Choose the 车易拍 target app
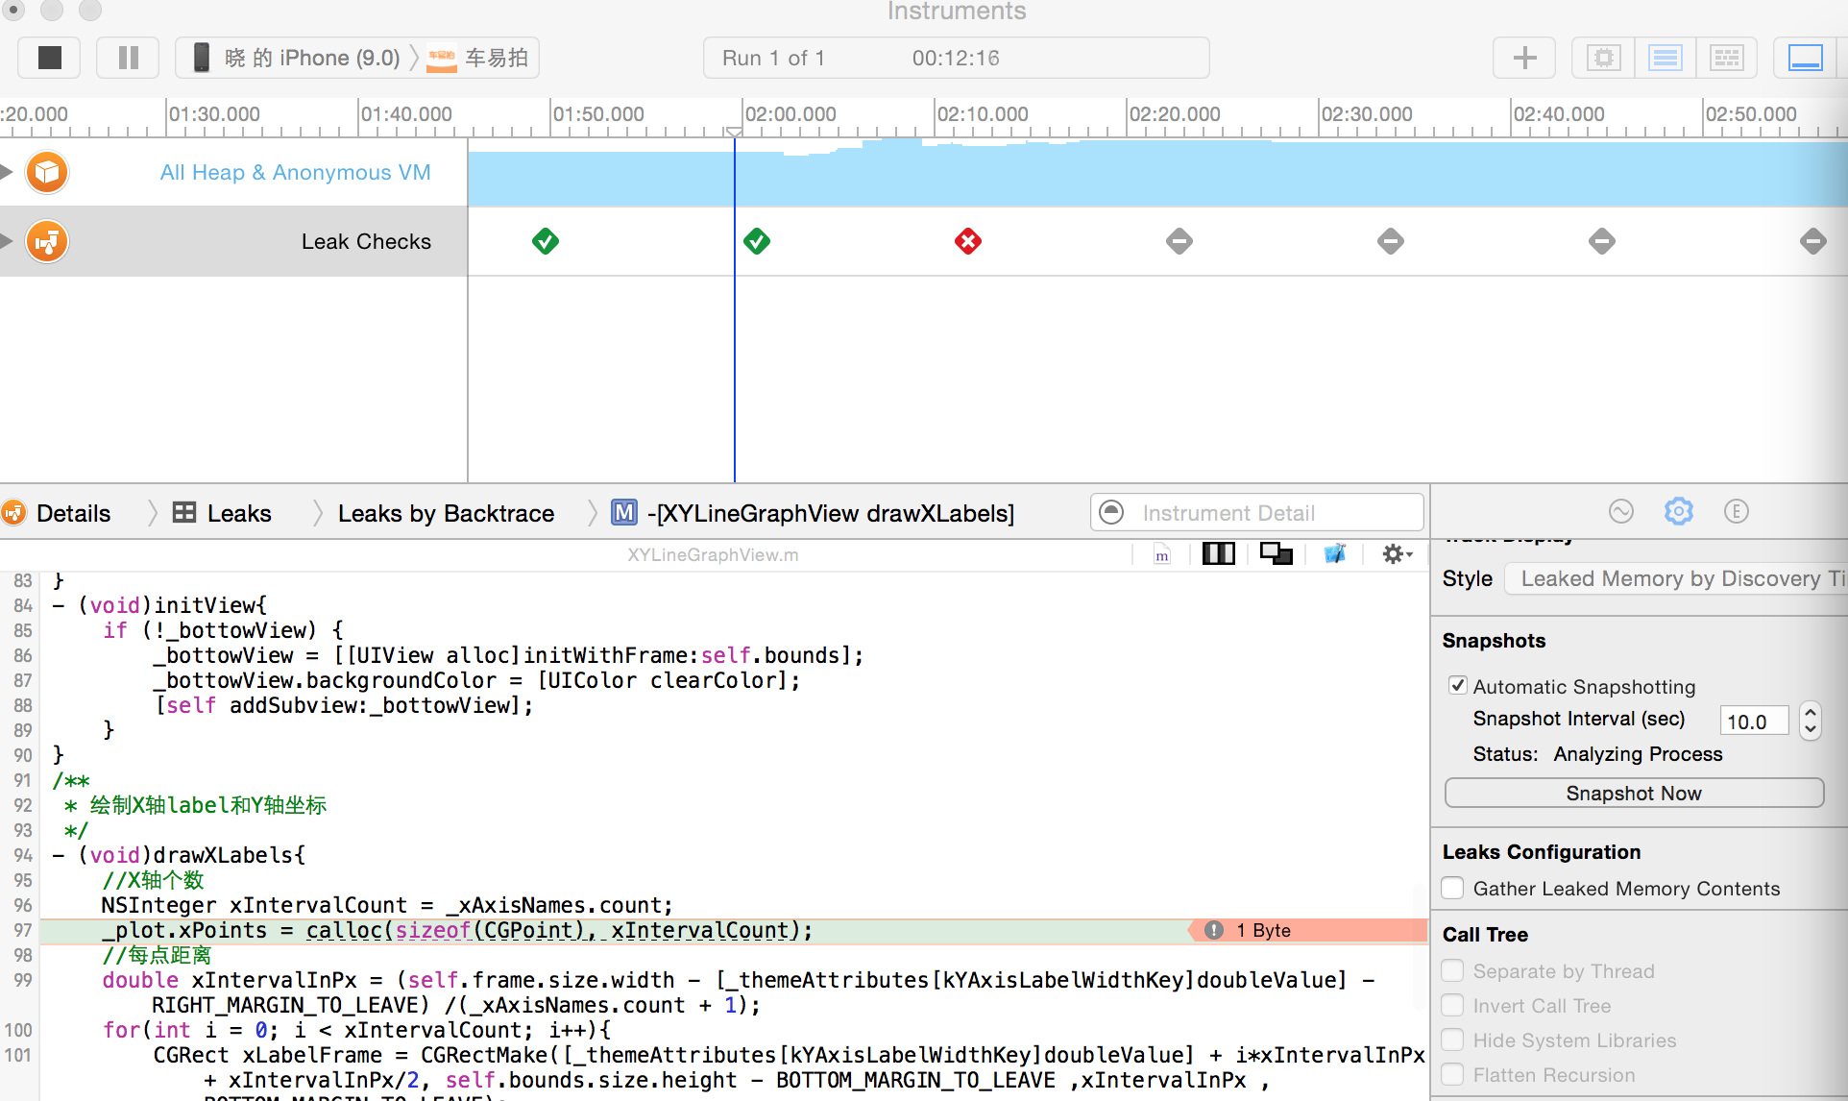The width and height of the screenshot is (1848, 1101). point(478,58)
